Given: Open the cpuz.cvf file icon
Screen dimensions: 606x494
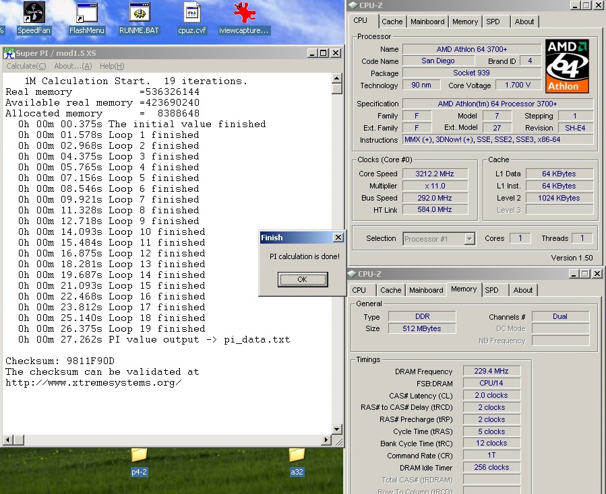Looking at the screenshot, I should [191, 13].
